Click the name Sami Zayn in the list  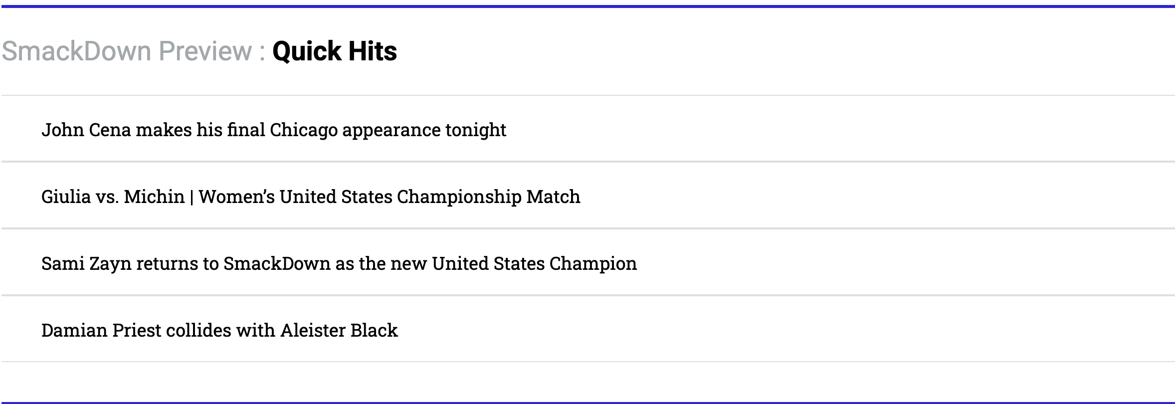click(86, 263)
